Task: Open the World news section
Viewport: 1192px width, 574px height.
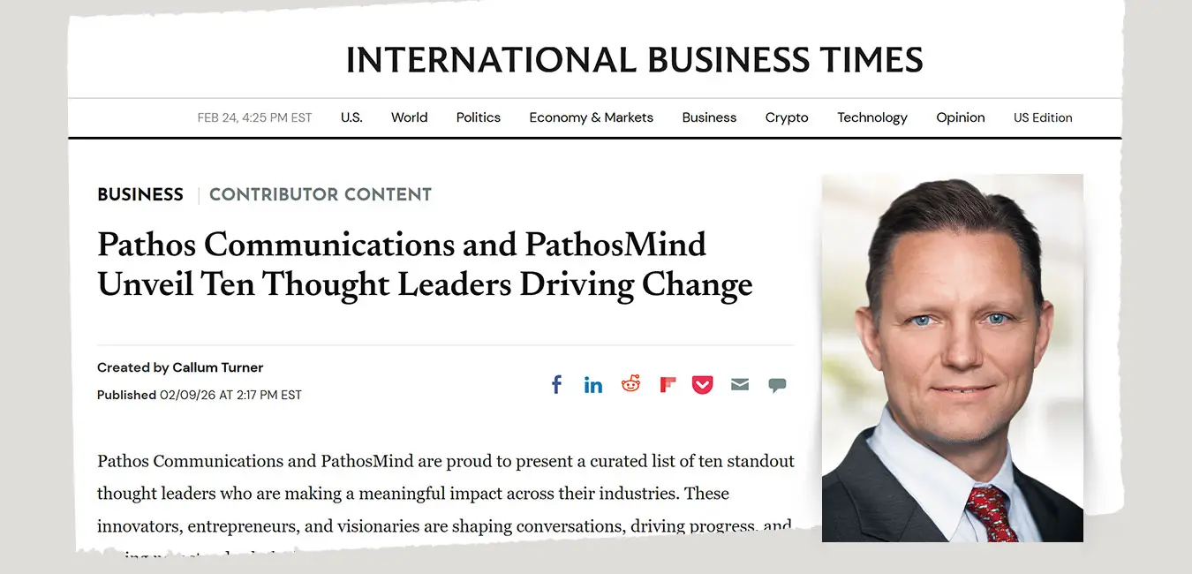Action: click(x=409, y=117)
